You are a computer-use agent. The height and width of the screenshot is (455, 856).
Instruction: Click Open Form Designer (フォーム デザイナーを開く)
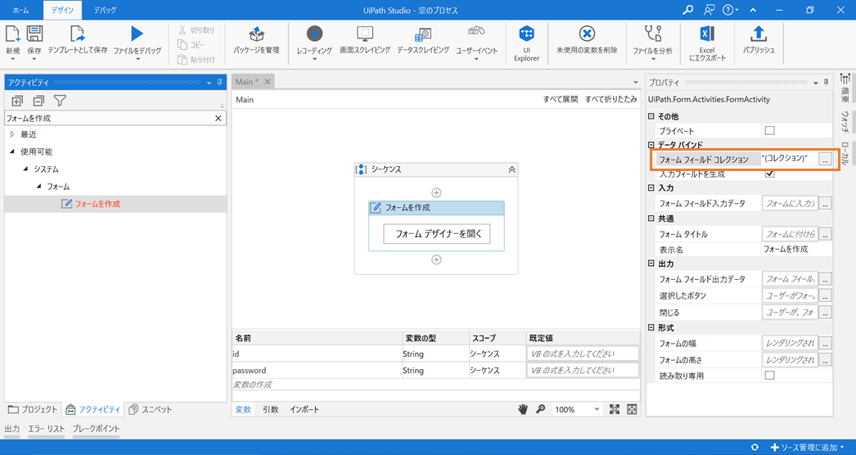click(436, 234)
